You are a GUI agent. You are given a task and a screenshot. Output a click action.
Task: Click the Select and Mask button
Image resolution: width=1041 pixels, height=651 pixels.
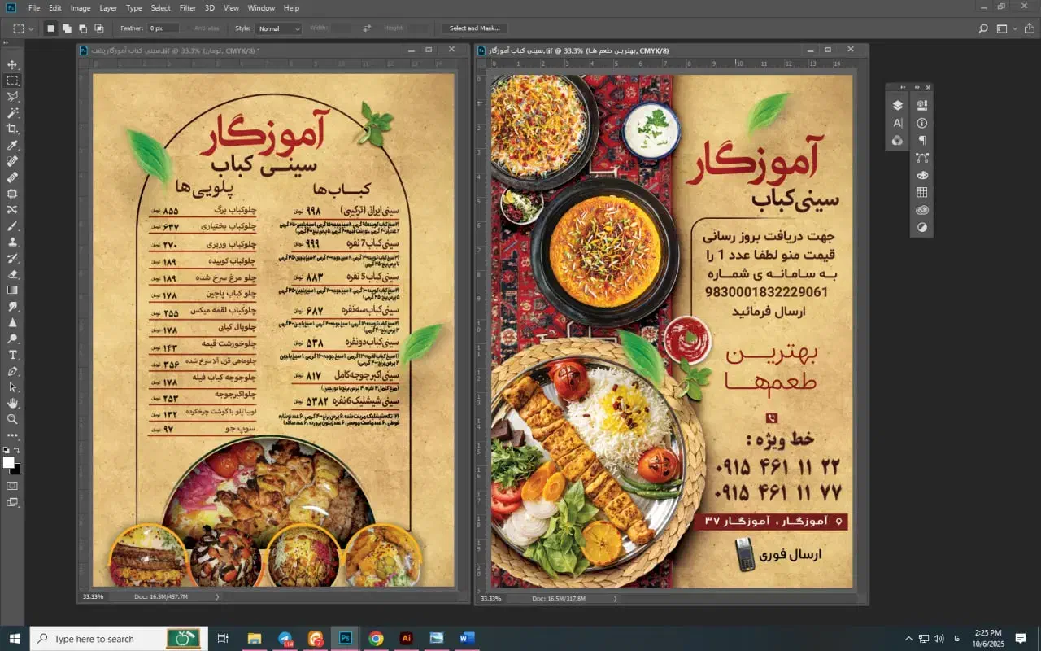[x=475, y=28]
